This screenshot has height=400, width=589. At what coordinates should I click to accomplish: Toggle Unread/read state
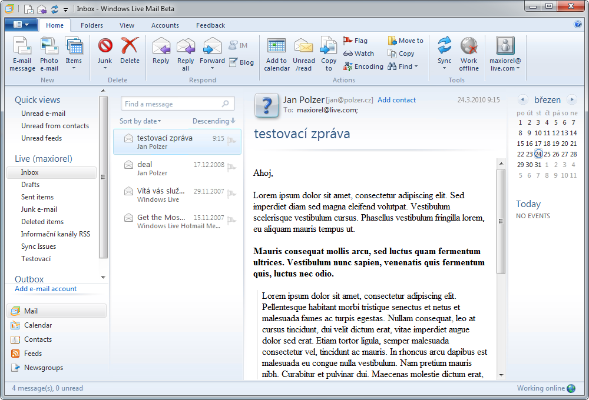tap(304, 54)
